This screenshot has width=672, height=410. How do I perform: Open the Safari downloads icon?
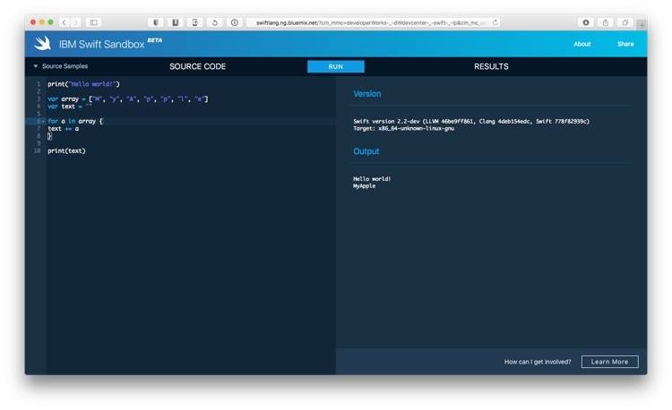[x=586, y=22]
